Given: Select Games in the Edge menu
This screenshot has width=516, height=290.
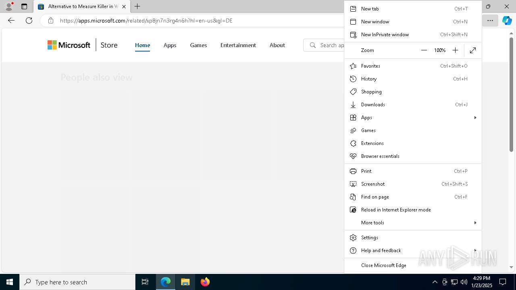Looking at the screenshot, I should [x=413, y=130].
